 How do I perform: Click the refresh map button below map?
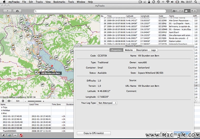(x=3, y=101)
